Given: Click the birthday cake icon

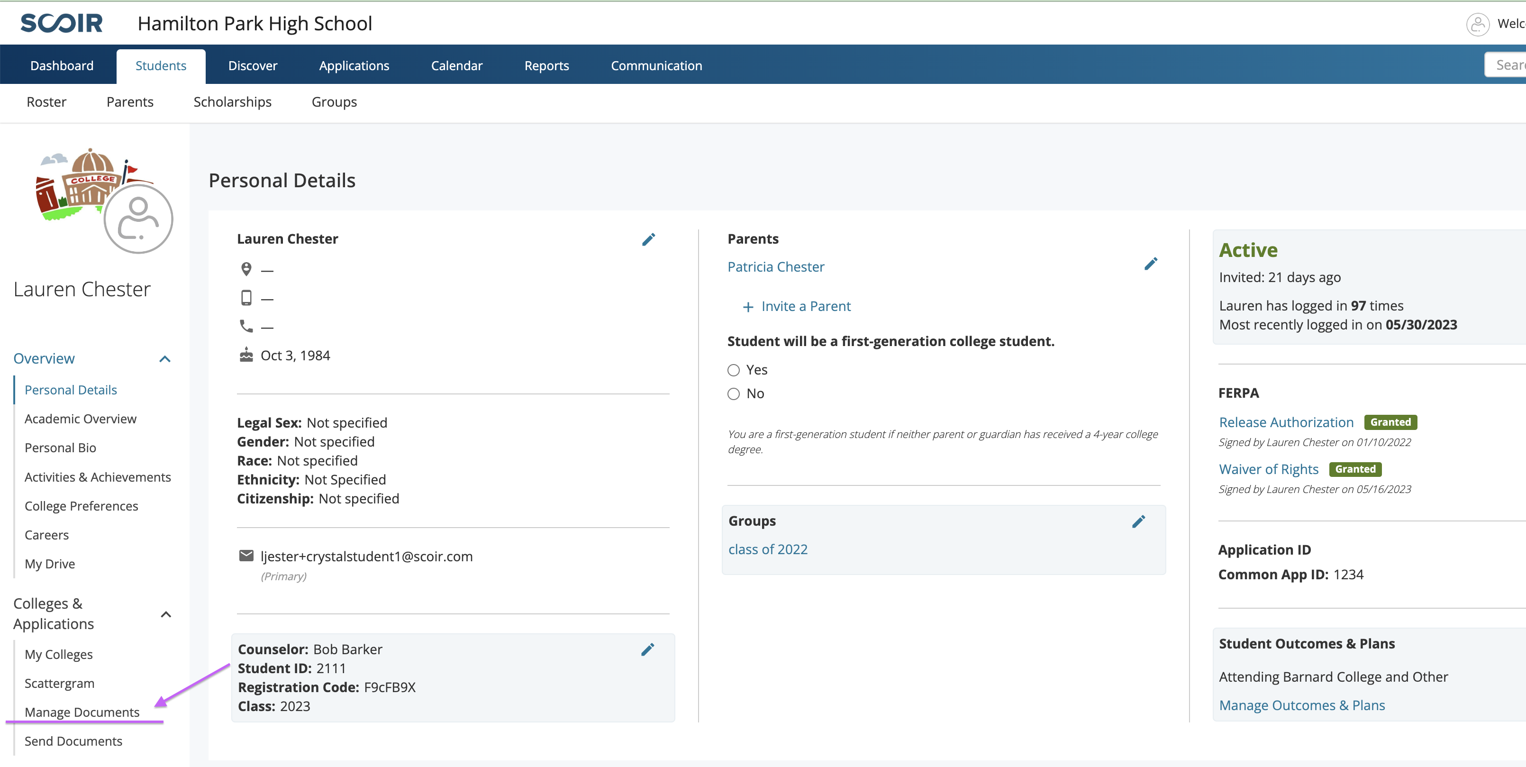Looking at the screenshot, I should pyautogui.click(x=246, y=355).
